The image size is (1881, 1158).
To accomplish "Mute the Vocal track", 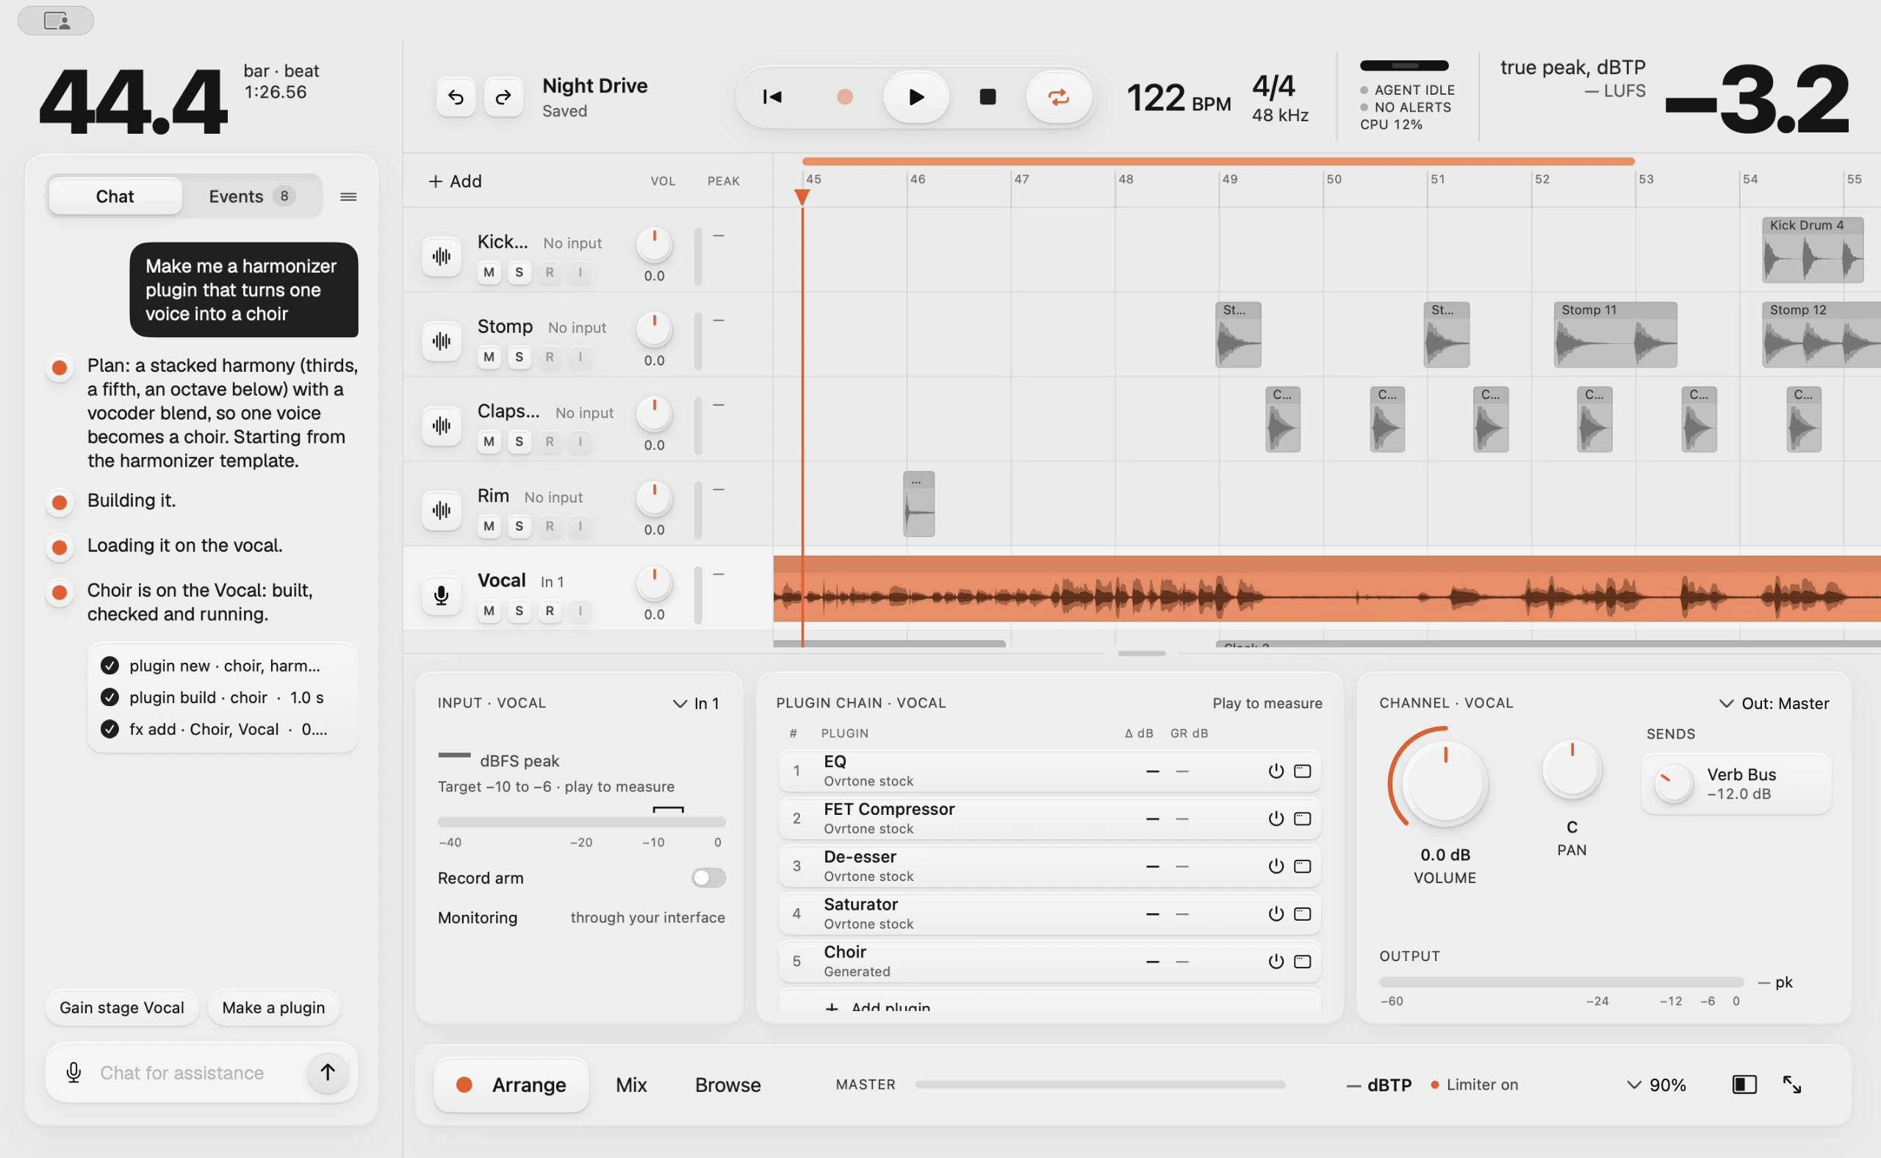I will click(x=489, y=611).
